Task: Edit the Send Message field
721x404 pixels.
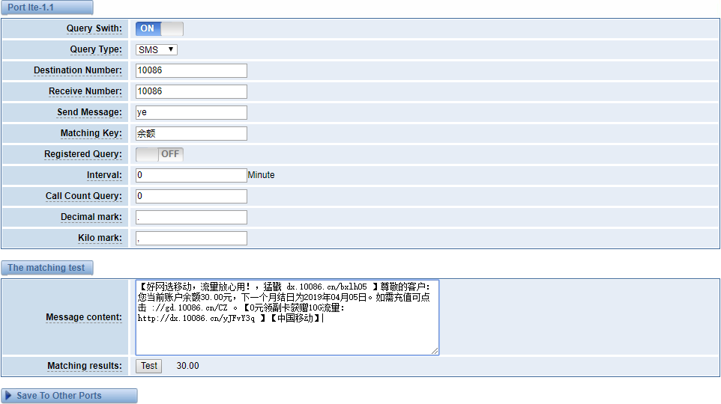Action: pos(191,112)
